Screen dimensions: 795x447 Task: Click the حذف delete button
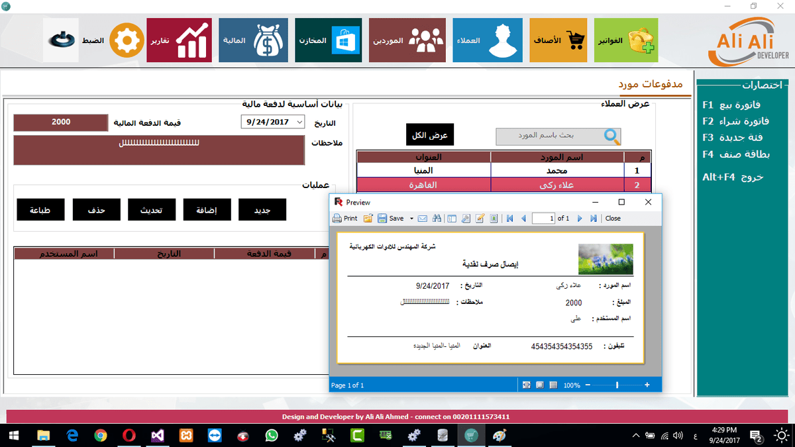pyautogui.click(x=96, y=210)
